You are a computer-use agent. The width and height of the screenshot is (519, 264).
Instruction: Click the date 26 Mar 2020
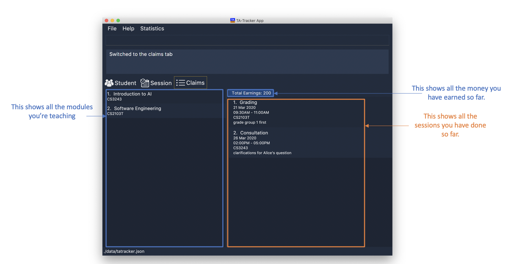click(x=245, y=138)
